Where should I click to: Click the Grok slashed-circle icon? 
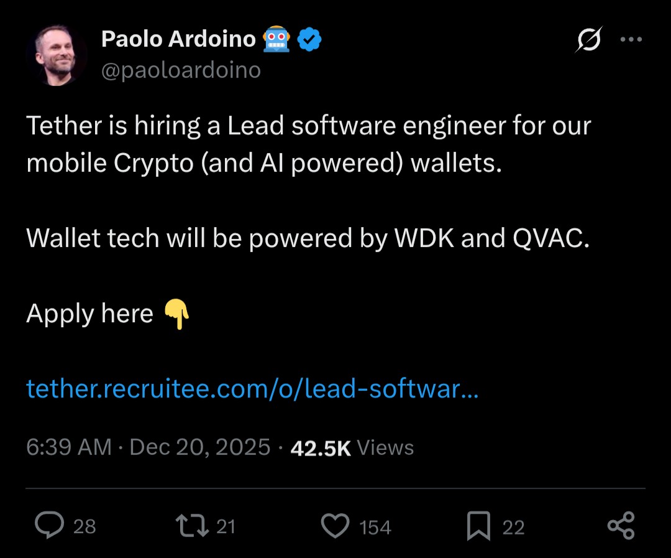[588, 40]
